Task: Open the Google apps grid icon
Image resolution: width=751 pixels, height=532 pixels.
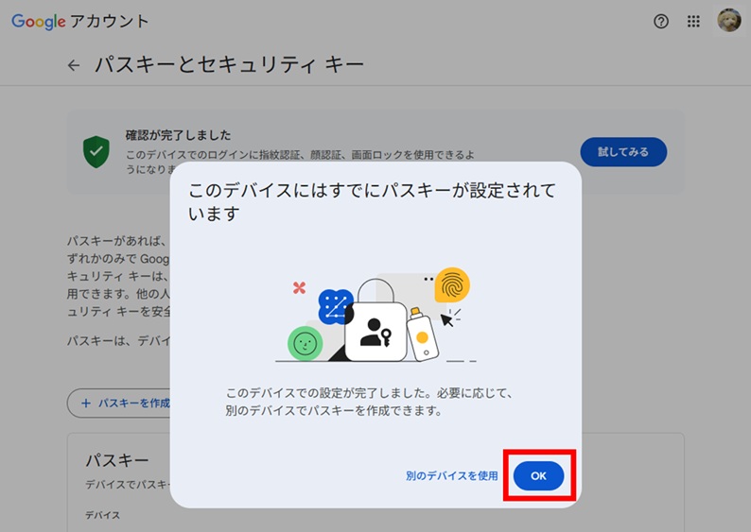Action: (x=693, y=22)
